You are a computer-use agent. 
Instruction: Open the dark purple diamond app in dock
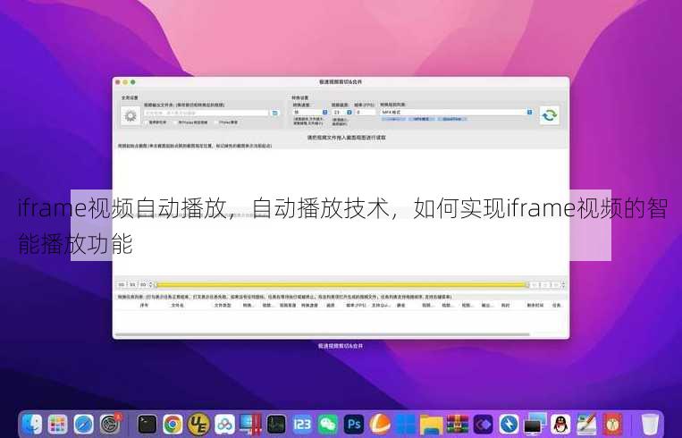click(484, 424)
